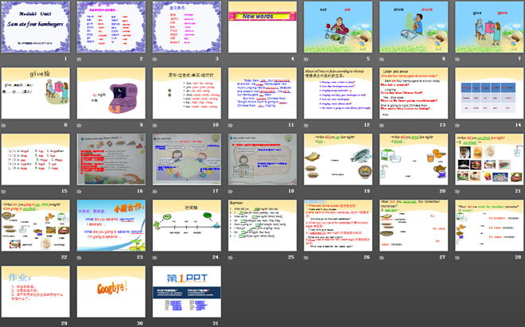Select slide 18 textbook photo with girl
This screenshot has height=327, width=525.
pyautogui.click(x=262, y=159)
